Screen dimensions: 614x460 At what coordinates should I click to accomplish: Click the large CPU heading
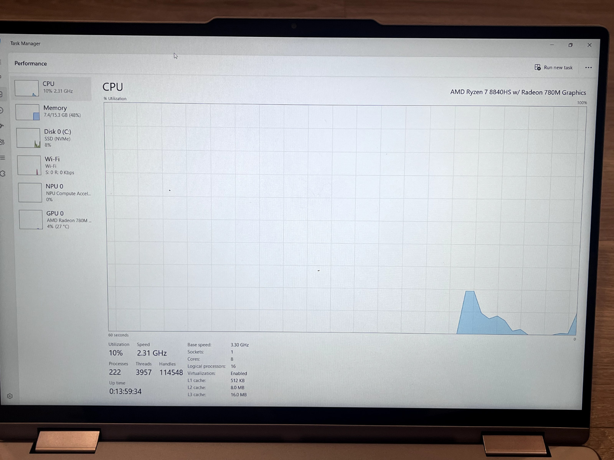tap(112, 87)
